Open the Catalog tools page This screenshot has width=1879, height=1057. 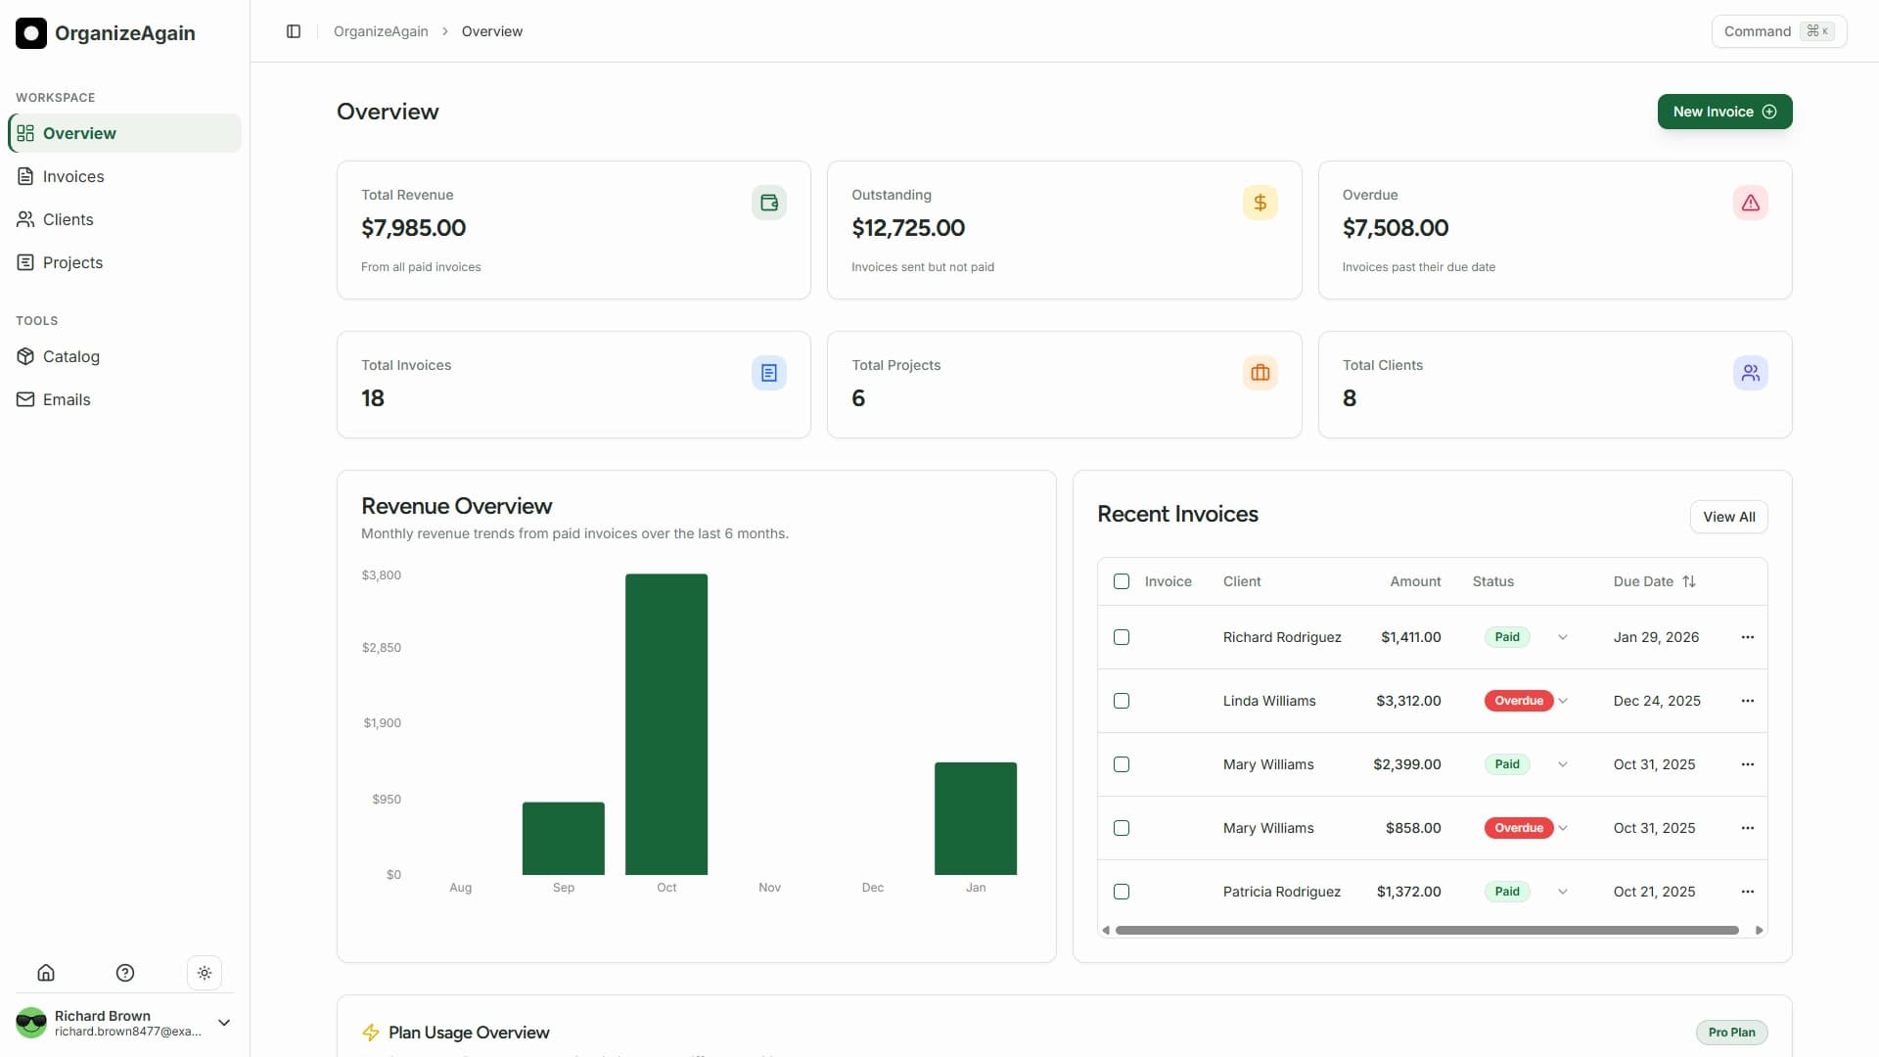tap(71, 356)
